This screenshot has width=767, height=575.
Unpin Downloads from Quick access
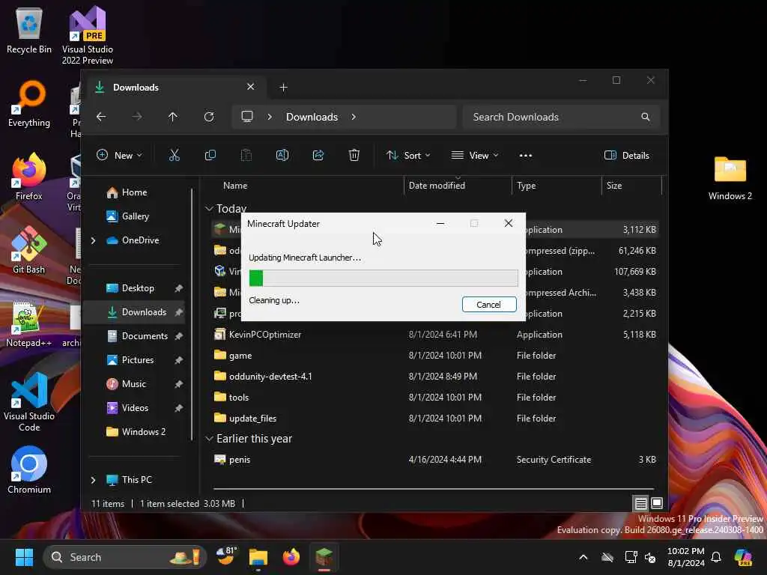coord(178,312)
